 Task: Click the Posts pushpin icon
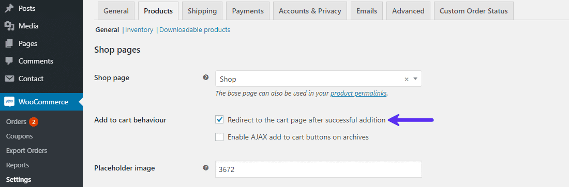coord(9,8)
